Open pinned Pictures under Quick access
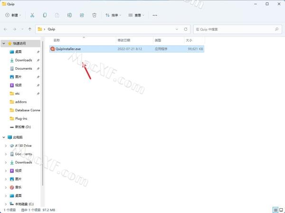 point(18,77)
